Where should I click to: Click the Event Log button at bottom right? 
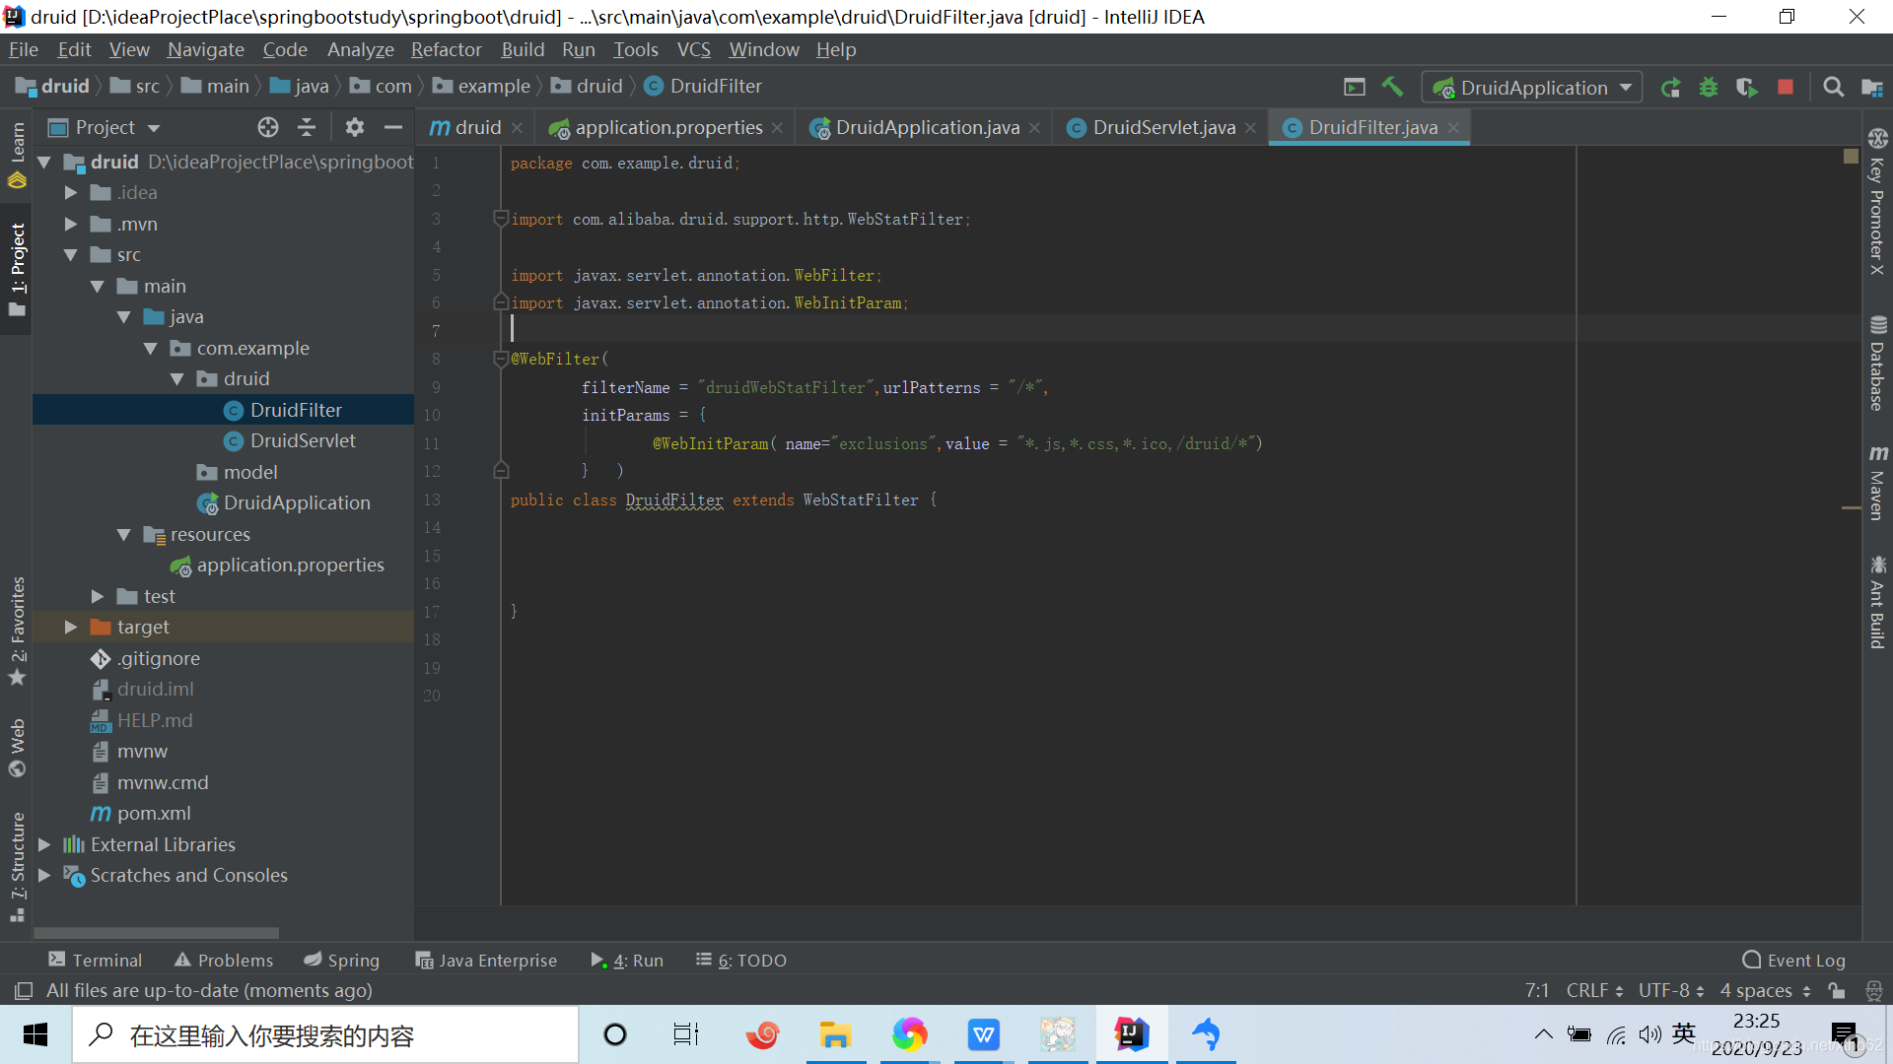[1800, 961]
